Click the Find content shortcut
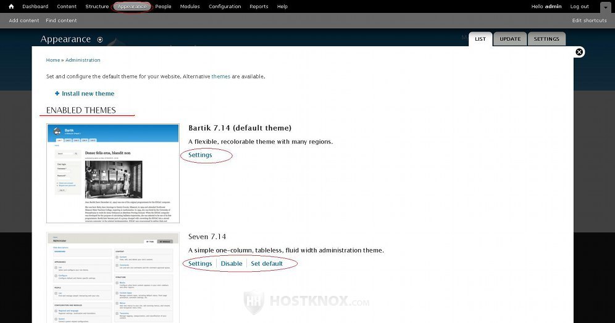This screenshot has width=615, height=323. 61,20
